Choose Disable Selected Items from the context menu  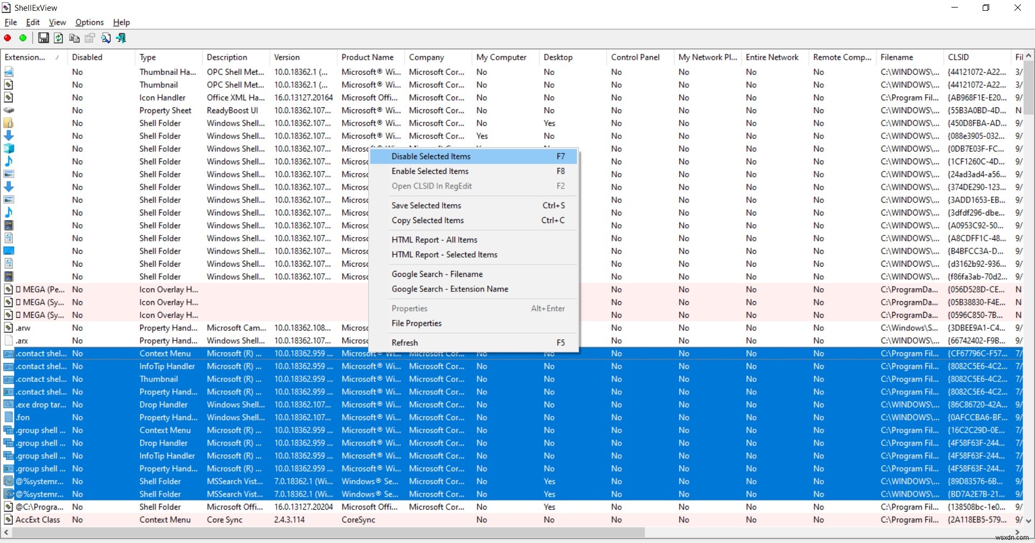pos(430,156)
